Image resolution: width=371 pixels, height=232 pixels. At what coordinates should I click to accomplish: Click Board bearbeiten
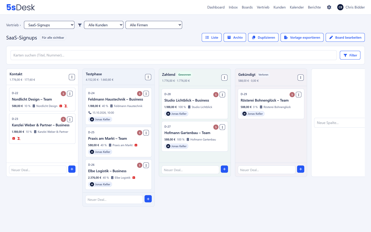[x=345, y=37]
